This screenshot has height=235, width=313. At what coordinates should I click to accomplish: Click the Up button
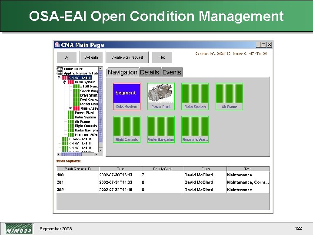point(67,57)
